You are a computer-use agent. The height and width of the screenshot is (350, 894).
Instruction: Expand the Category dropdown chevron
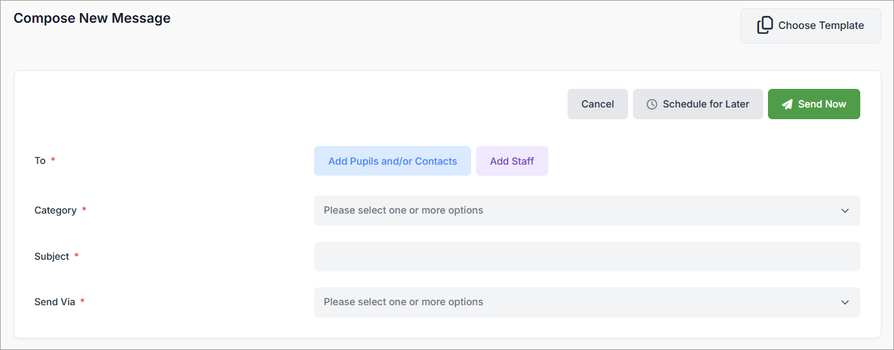(845, 211)
